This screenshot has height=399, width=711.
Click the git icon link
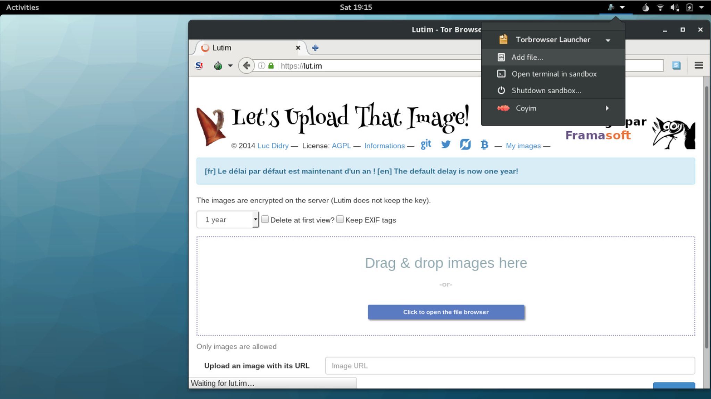coord(426,144)
